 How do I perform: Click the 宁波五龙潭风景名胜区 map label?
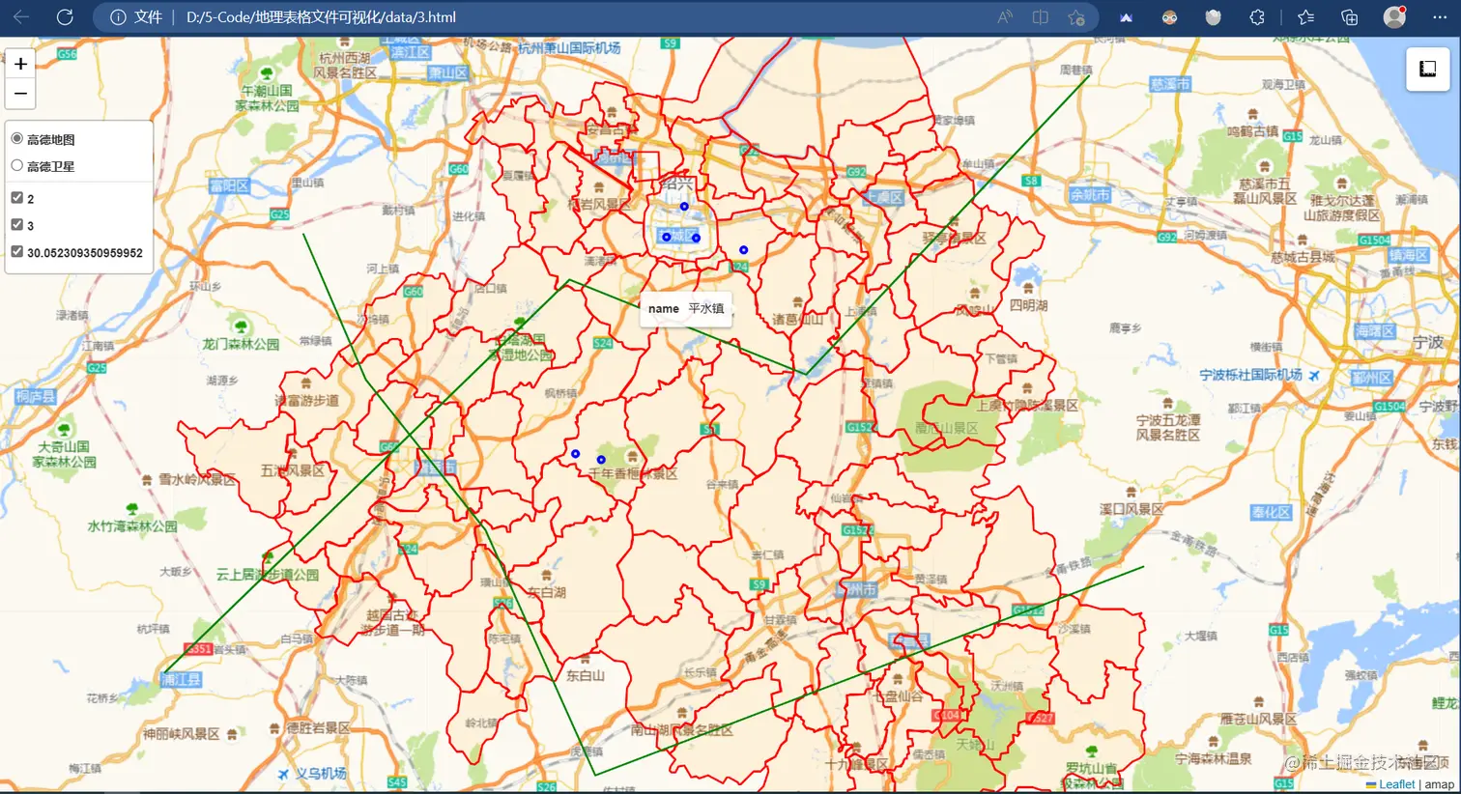coord(1168,428)
